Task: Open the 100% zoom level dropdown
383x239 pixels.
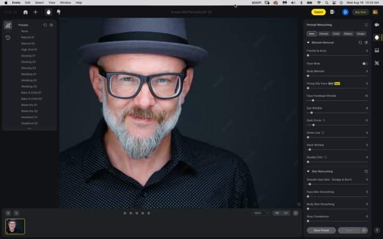Action: (x=261, y=213)
